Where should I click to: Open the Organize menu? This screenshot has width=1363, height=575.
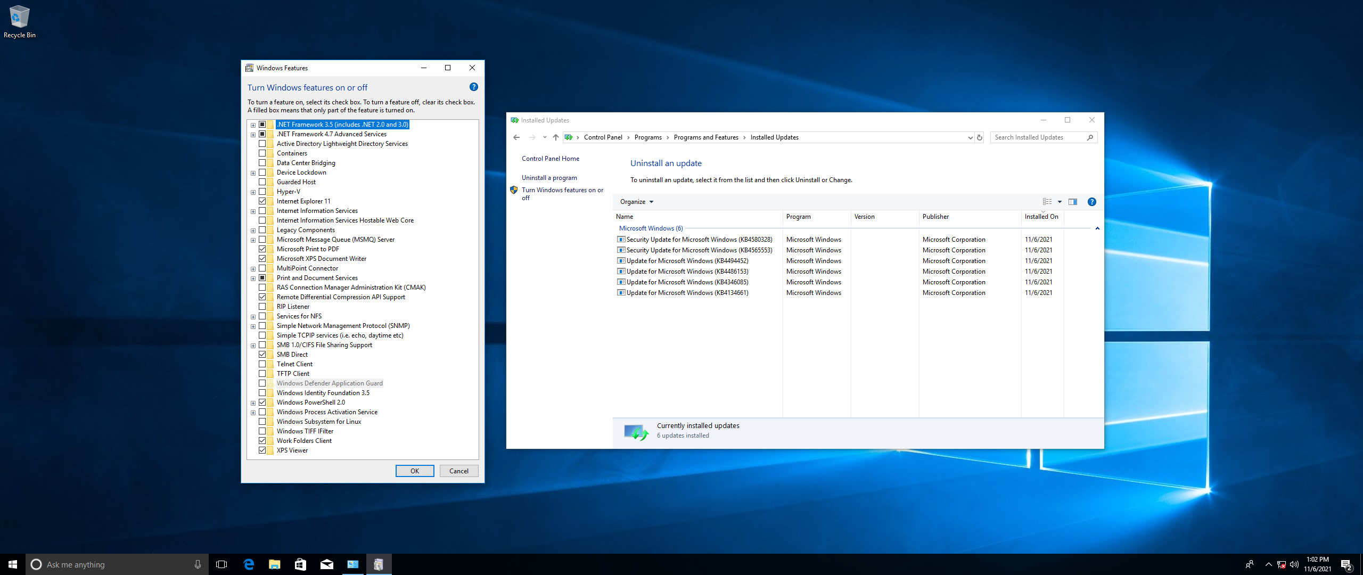(x=637, y=202)
